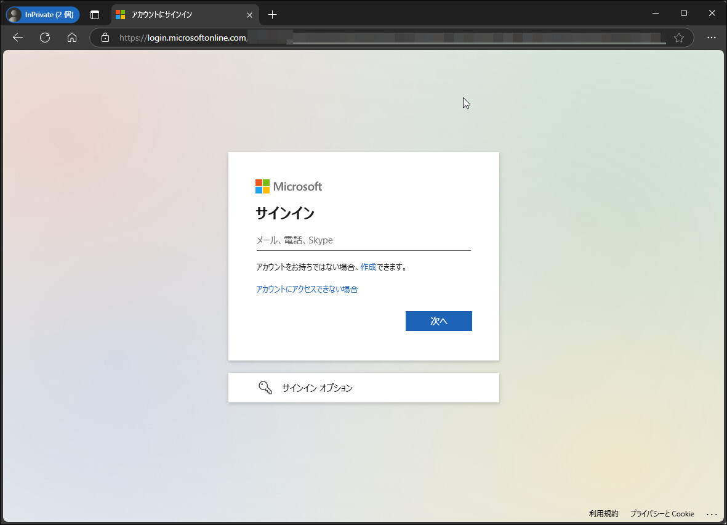Click the Microsoft logo
The image size is (727, 525).
(x=288, y=187)
